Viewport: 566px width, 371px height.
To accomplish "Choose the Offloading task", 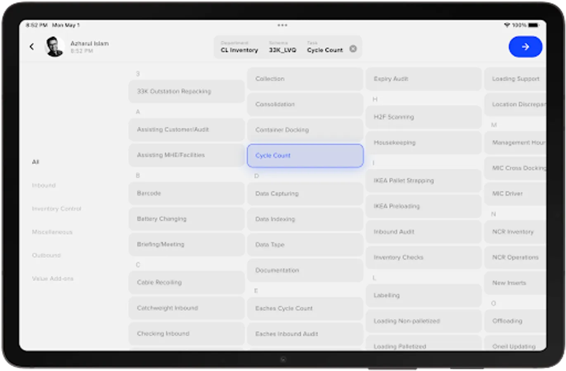I will click(x=515, y=321).
